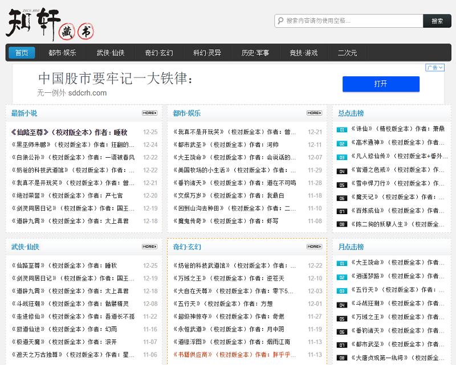The height and width of the screenshot is (365, 456).
Task: Click MORE» next to 都市·娱乐 section
Action: point(313,113)
